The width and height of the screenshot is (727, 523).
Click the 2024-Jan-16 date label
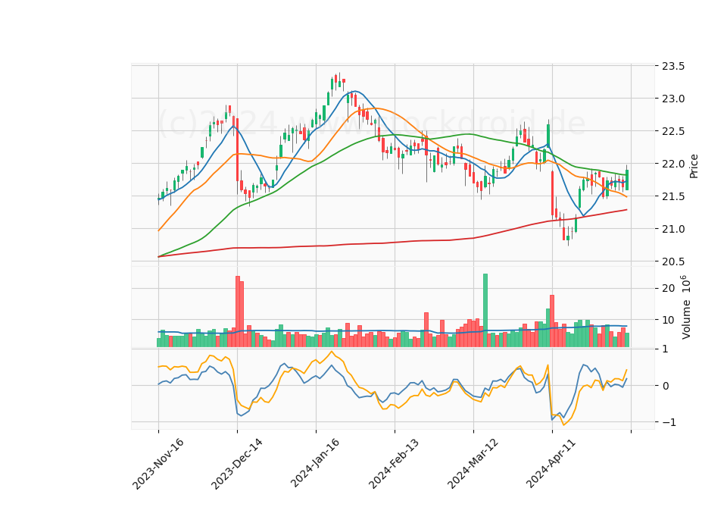tap(315, 462)
